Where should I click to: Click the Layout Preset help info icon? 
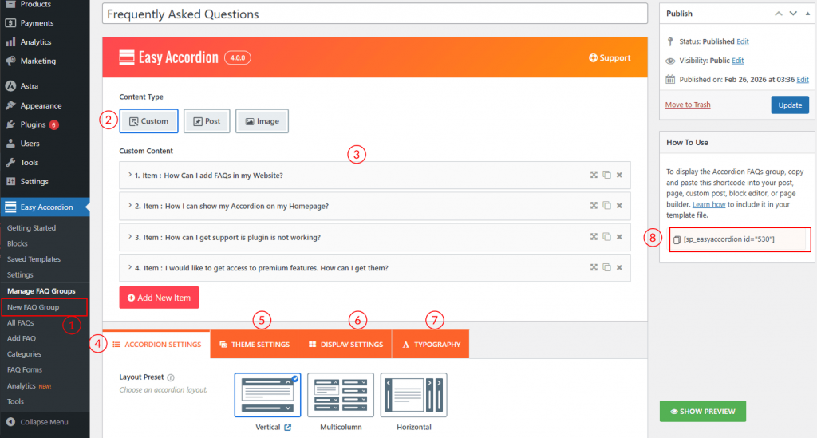(x=171, y=377)
